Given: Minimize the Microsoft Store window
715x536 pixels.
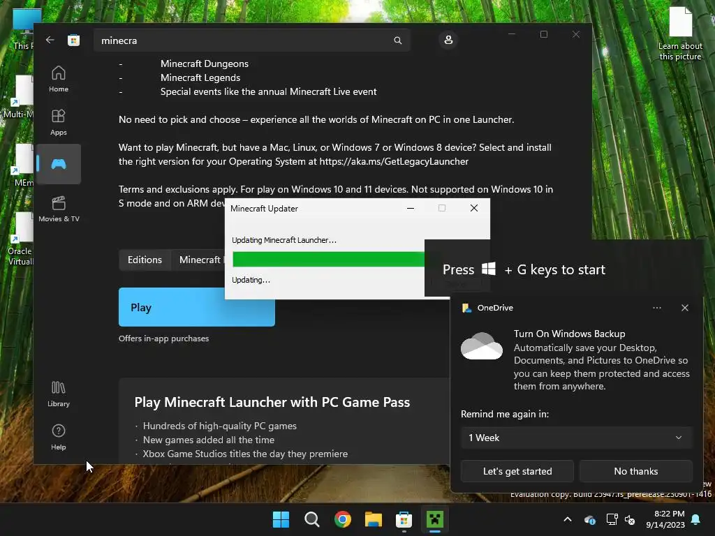Looking at the screenshot, I should tap(512, 34).
